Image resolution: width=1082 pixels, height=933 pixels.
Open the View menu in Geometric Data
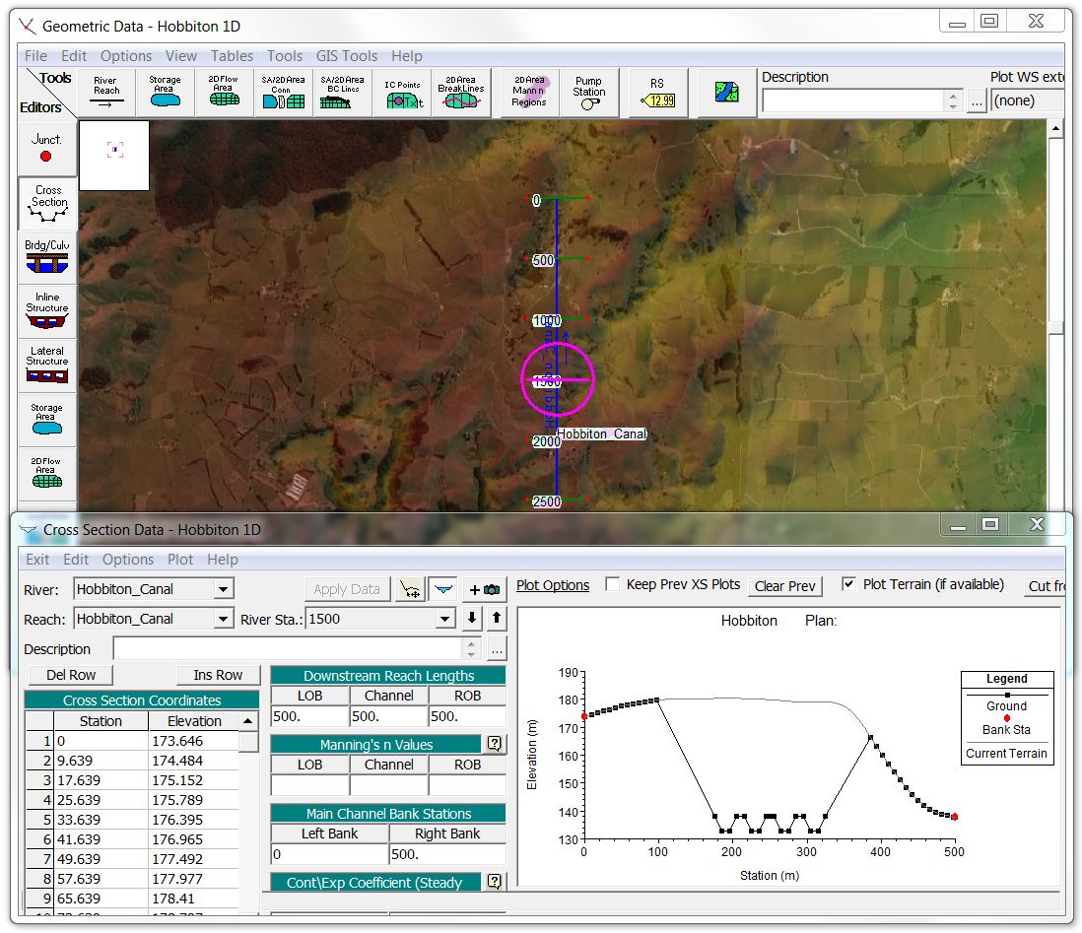tap(180, 56)
